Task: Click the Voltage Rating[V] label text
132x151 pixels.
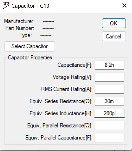Action: (73, 77)
